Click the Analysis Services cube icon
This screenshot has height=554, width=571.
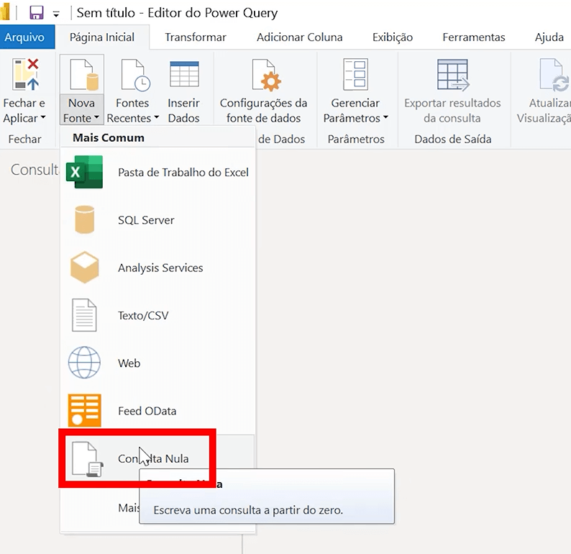tap(84, 267)
